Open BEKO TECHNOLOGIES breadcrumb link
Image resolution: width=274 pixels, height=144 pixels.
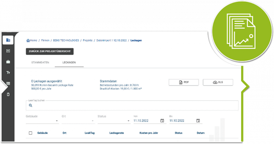pos(66,40)
